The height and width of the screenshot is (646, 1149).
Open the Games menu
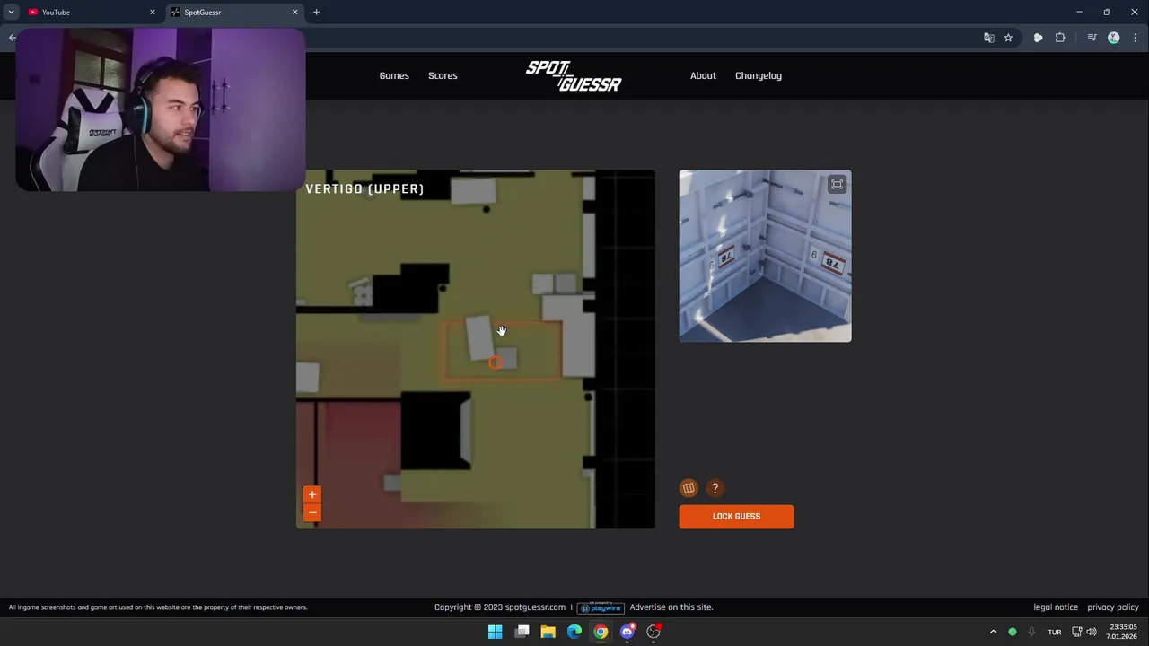click(394, 75)
